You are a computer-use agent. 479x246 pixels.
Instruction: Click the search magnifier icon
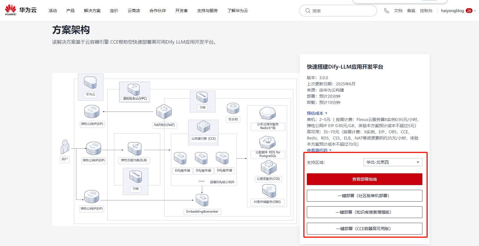click(x=308, y=11)
